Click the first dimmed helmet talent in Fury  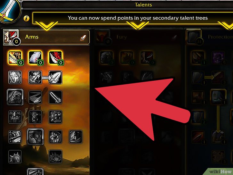106,58
